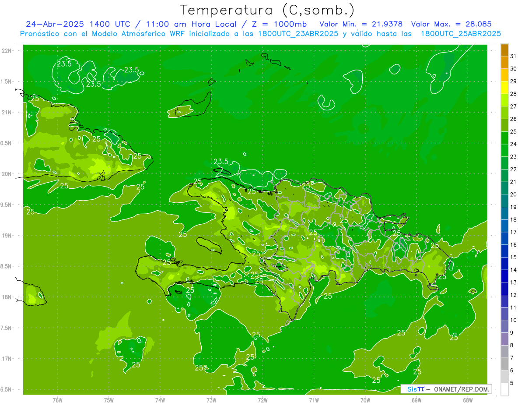Click the 'Temperatura (C,somb.)' map title
Screen dimensions: 525x406
point(267,10)
